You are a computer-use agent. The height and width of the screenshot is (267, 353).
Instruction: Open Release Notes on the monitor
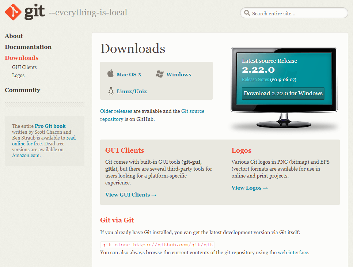coord(255,79)
